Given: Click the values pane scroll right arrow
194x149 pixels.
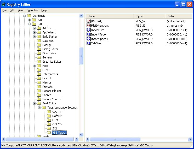Looking at the screenshot, I should (x=190, y=139).
